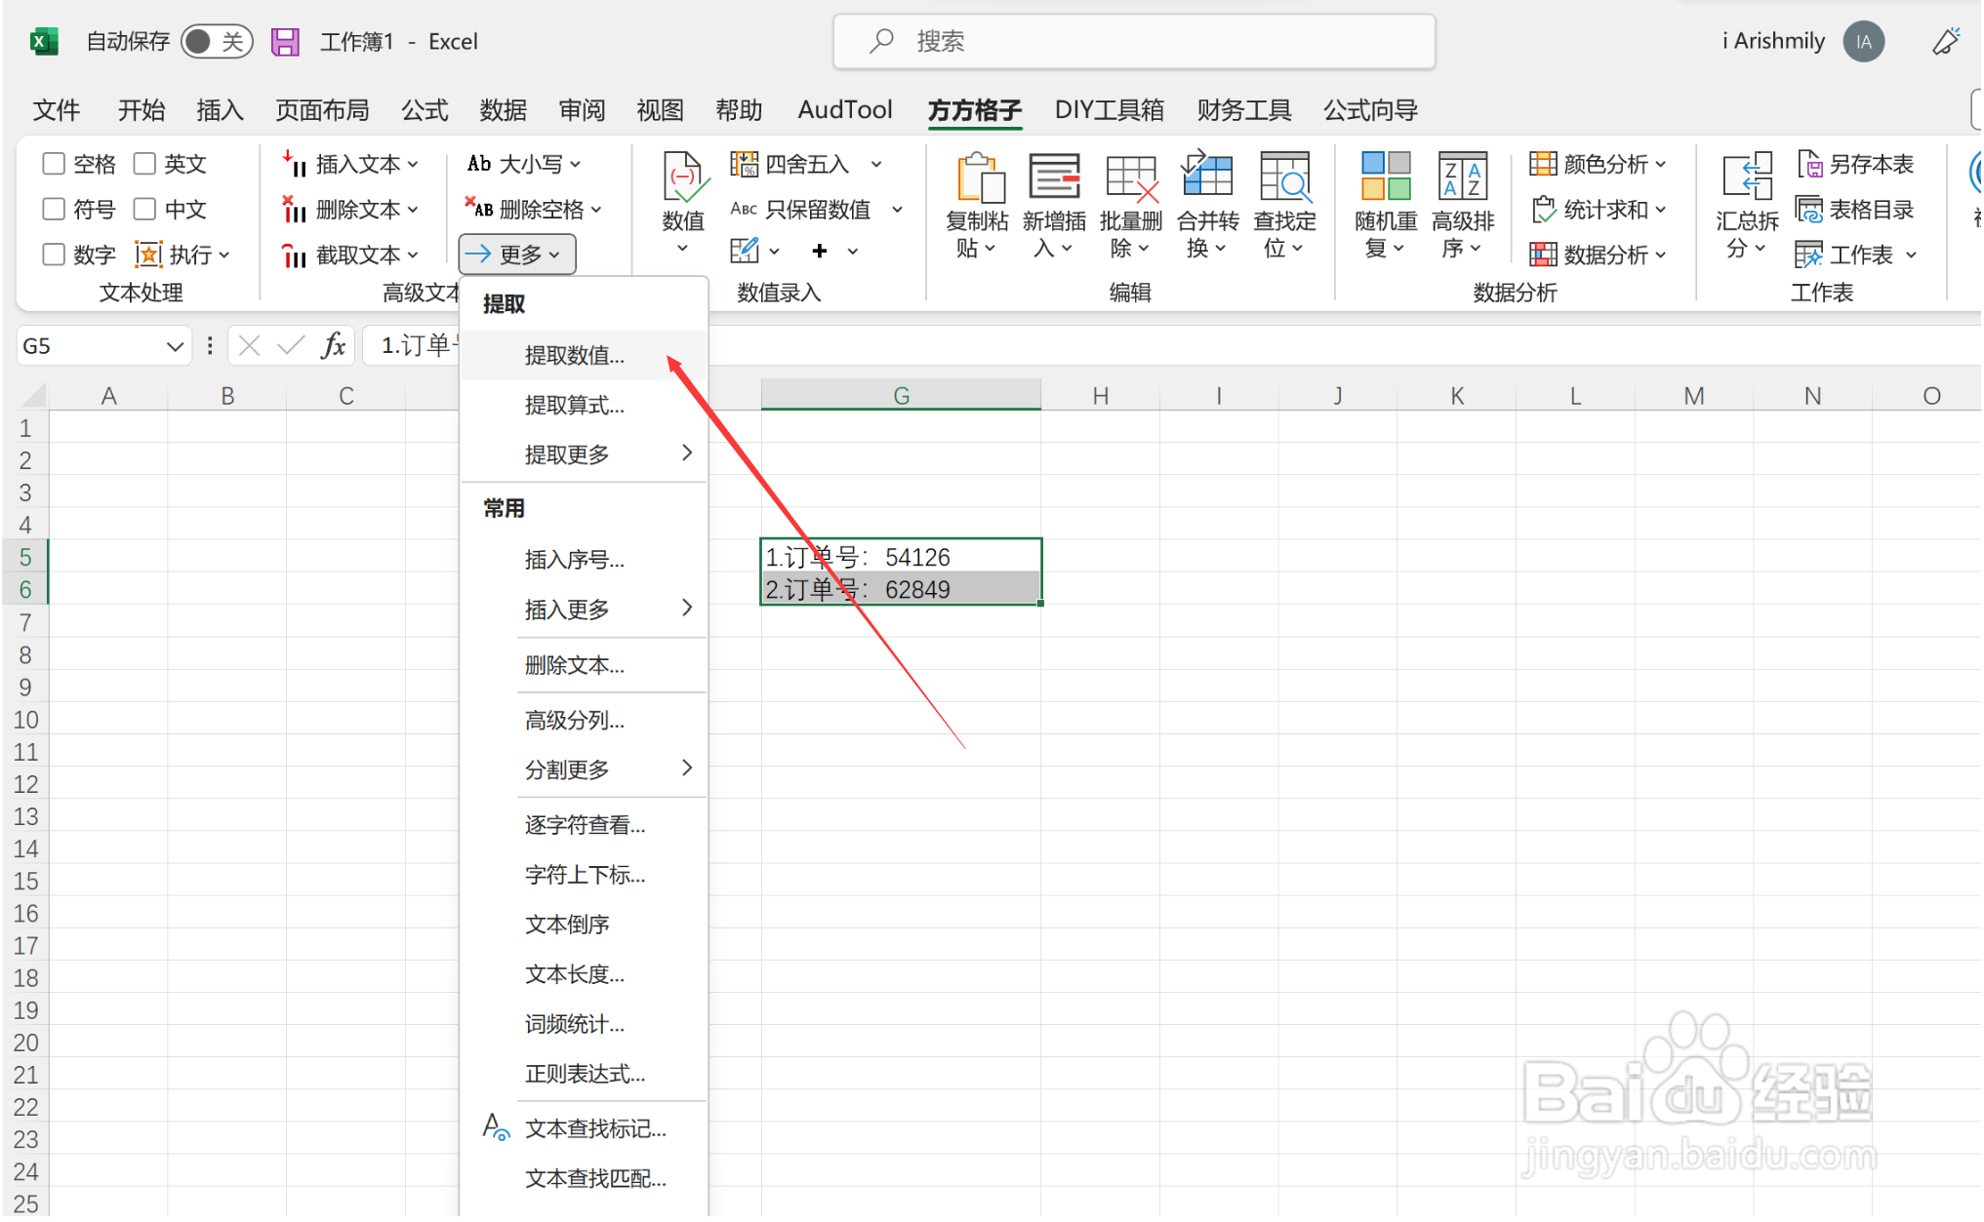Click the formula bar input

[1171, 345]
